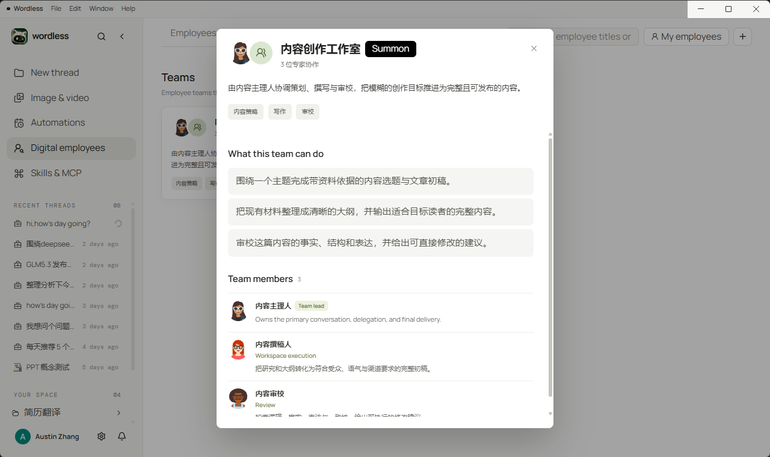Click the Team lead badge
770x457 pixels.
(311, 306)
